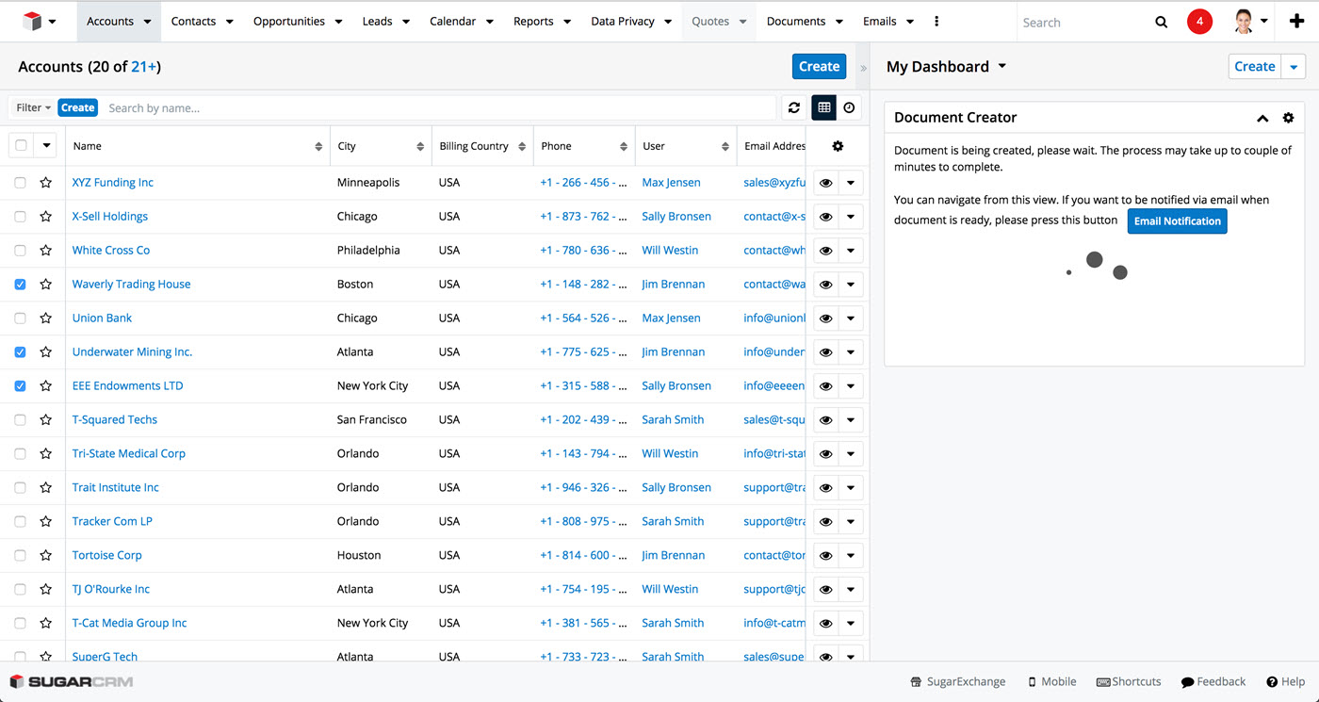Click the plus quick create icon
The width and height of the screenshot is (1319, 702).
tap(1296, 21)
